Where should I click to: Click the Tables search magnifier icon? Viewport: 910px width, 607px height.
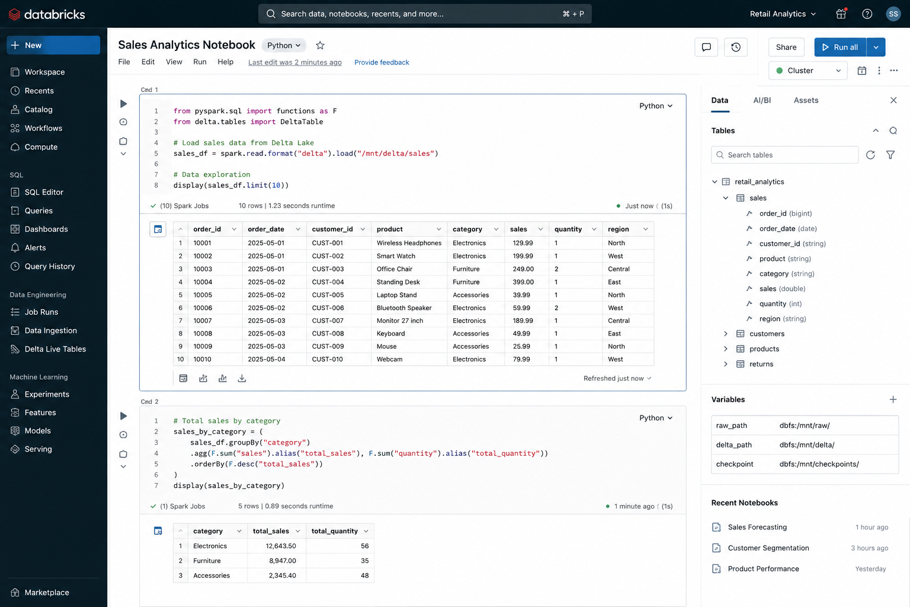click(x=893, y=130)
